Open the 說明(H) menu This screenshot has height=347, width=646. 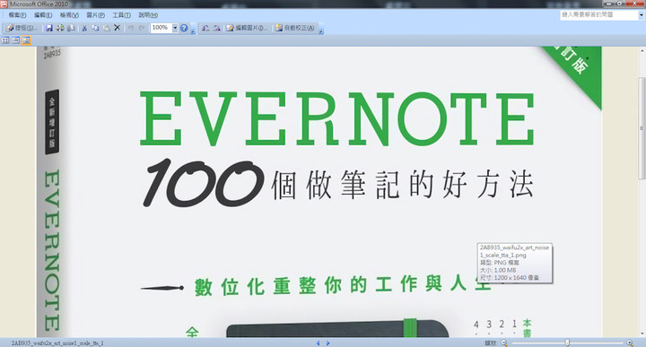click(148, 15)
